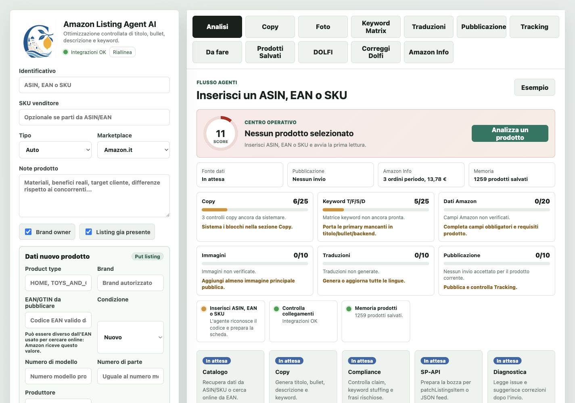
Task: Click the Dati Amazon progress bar
Action: tap(497, 210)
